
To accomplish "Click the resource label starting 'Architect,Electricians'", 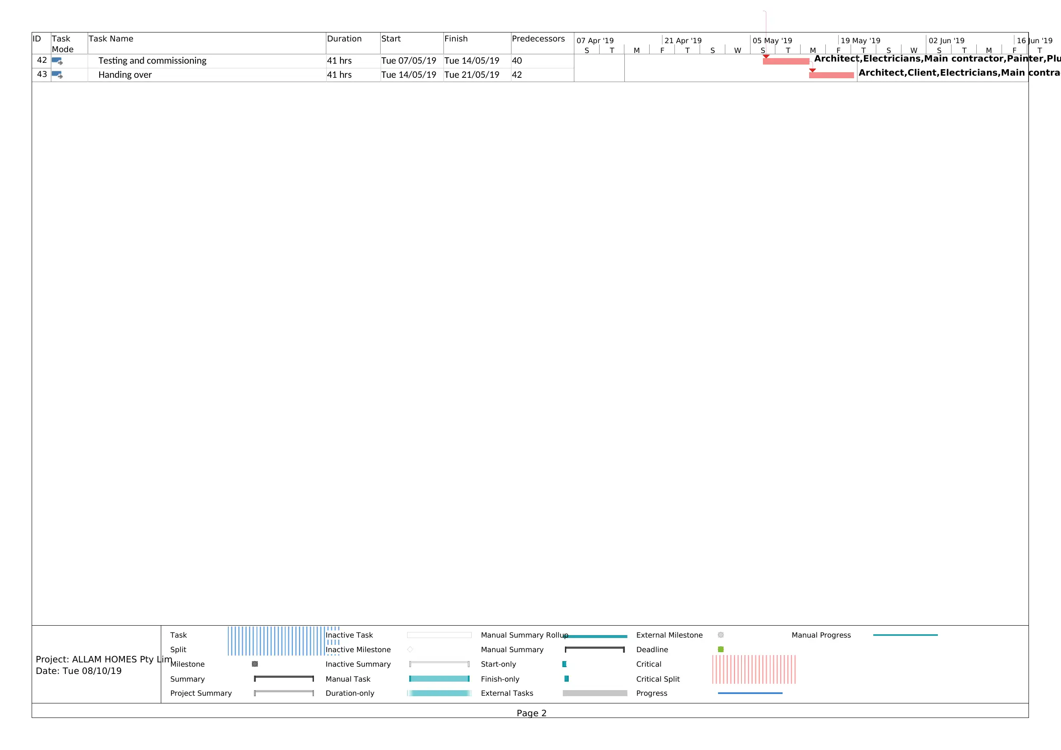I will coord(937,59).
